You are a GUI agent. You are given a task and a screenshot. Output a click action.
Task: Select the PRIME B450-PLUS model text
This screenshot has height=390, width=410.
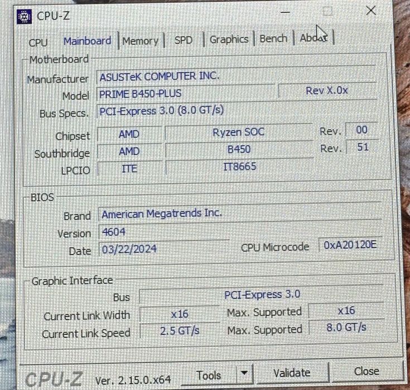click(x=140, y=94)
